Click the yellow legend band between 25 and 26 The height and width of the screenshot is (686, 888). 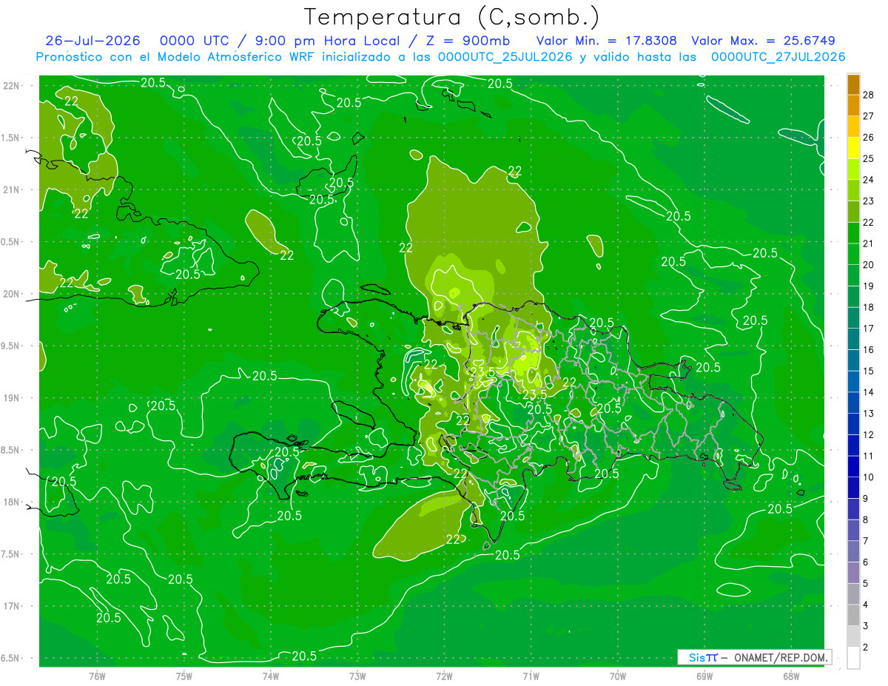[853, 147]
